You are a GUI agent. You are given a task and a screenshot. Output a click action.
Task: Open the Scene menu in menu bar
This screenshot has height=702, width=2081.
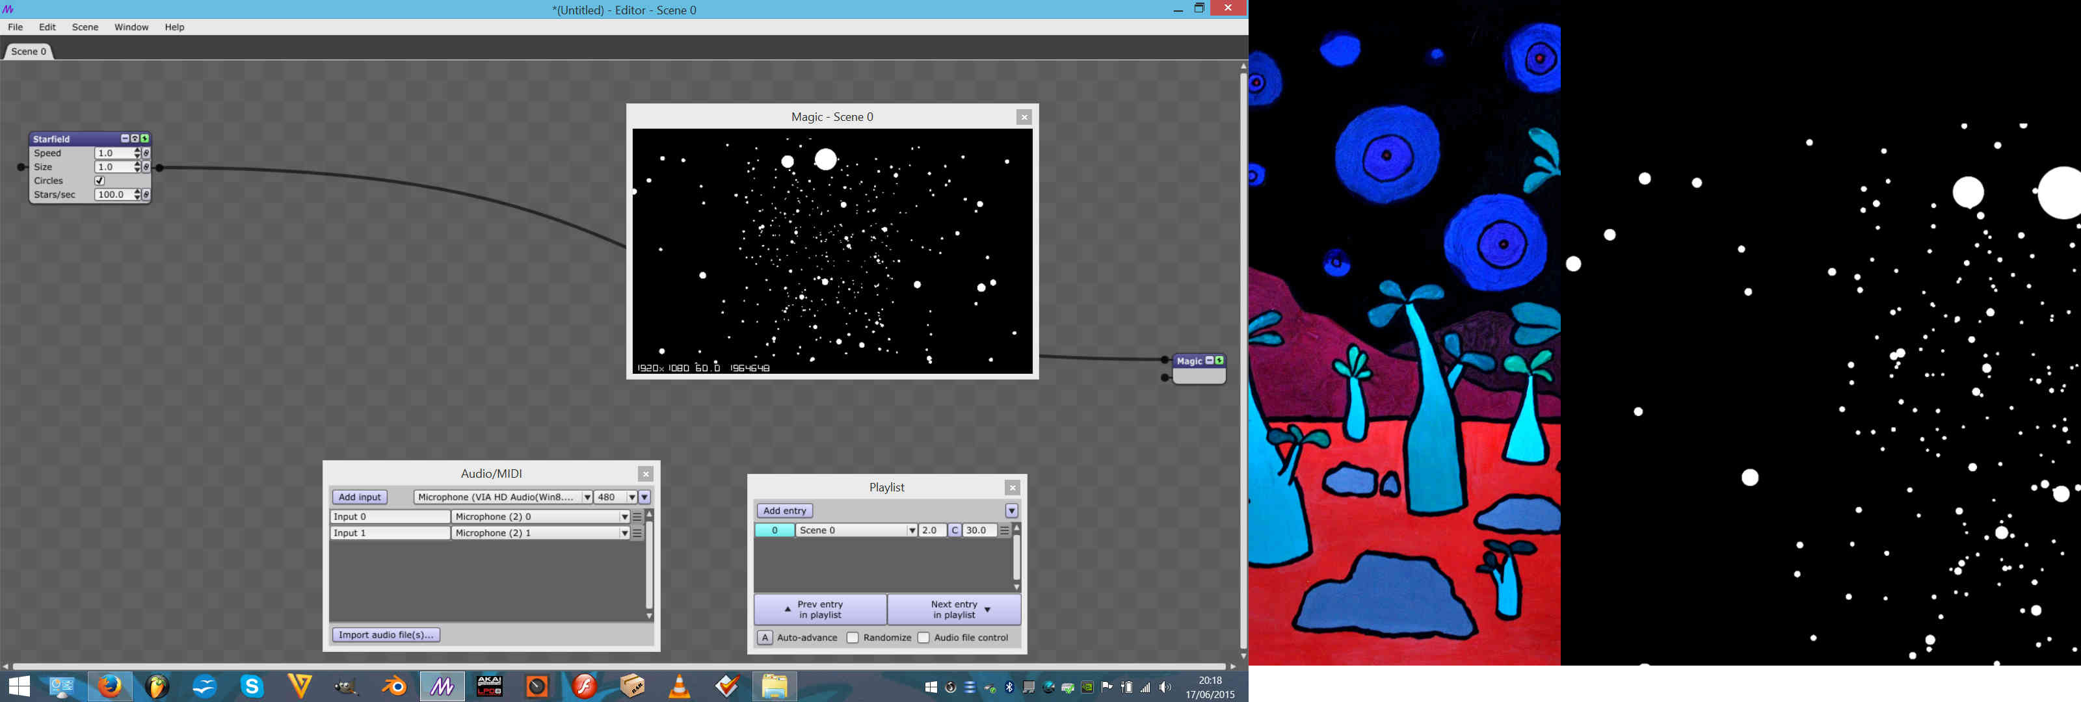[84, 27]
